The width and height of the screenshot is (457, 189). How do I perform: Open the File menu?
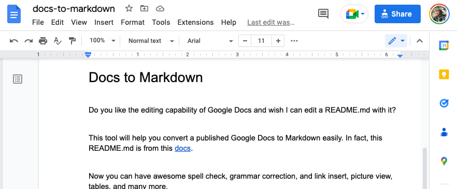[38, 22]
